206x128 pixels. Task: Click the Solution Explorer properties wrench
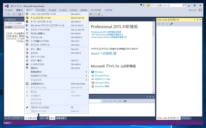coord(172,24)
